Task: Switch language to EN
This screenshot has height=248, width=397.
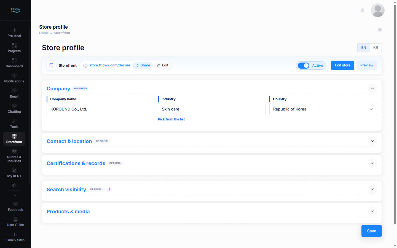Action: 364,48
